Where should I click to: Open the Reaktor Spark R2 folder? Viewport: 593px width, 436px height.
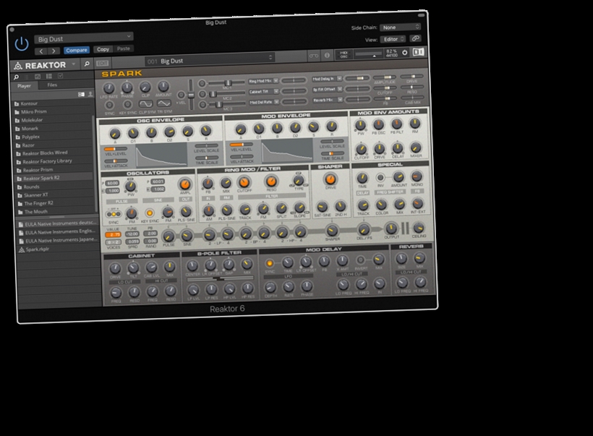[54, 178]
